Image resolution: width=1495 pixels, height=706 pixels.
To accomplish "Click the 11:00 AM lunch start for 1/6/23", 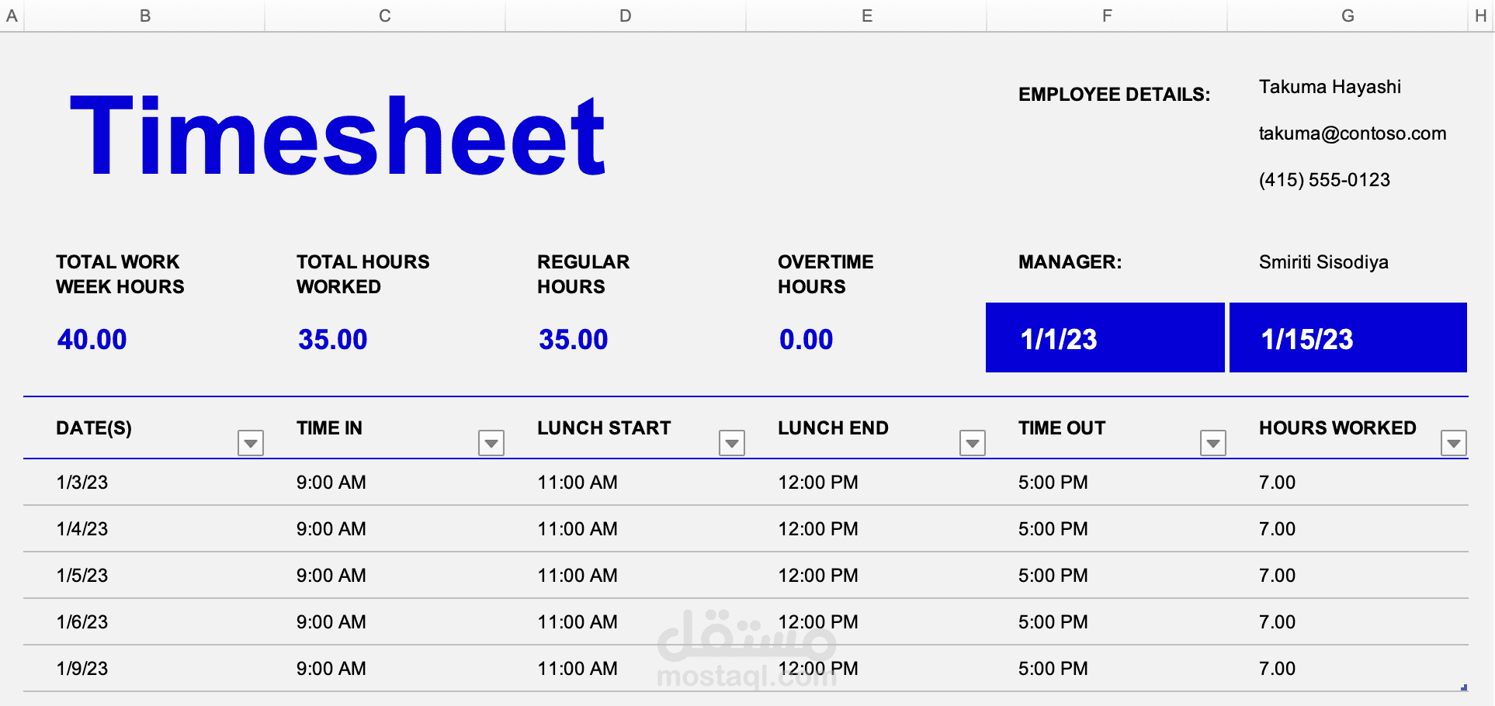I will [578, 622].
